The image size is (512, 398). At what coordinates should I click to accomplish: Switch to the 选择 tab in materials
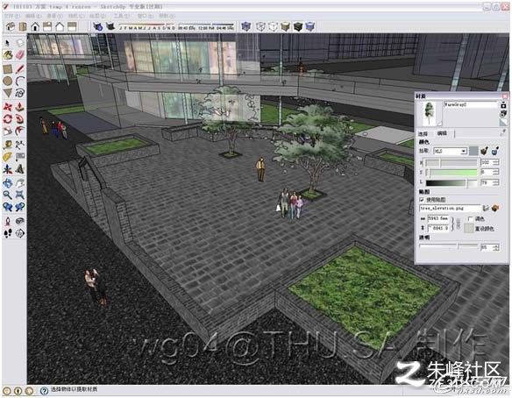coord(423,133)
